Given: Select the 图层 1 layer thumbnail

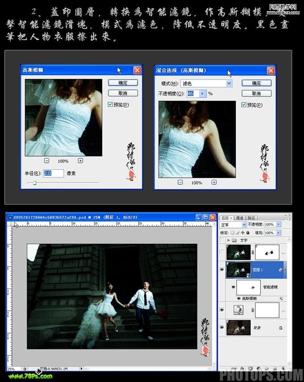Looking at the screenshot, I should 238,270.
